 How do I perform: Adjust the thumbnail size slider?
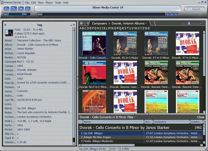pyautogui.click(x=189, y=23)
